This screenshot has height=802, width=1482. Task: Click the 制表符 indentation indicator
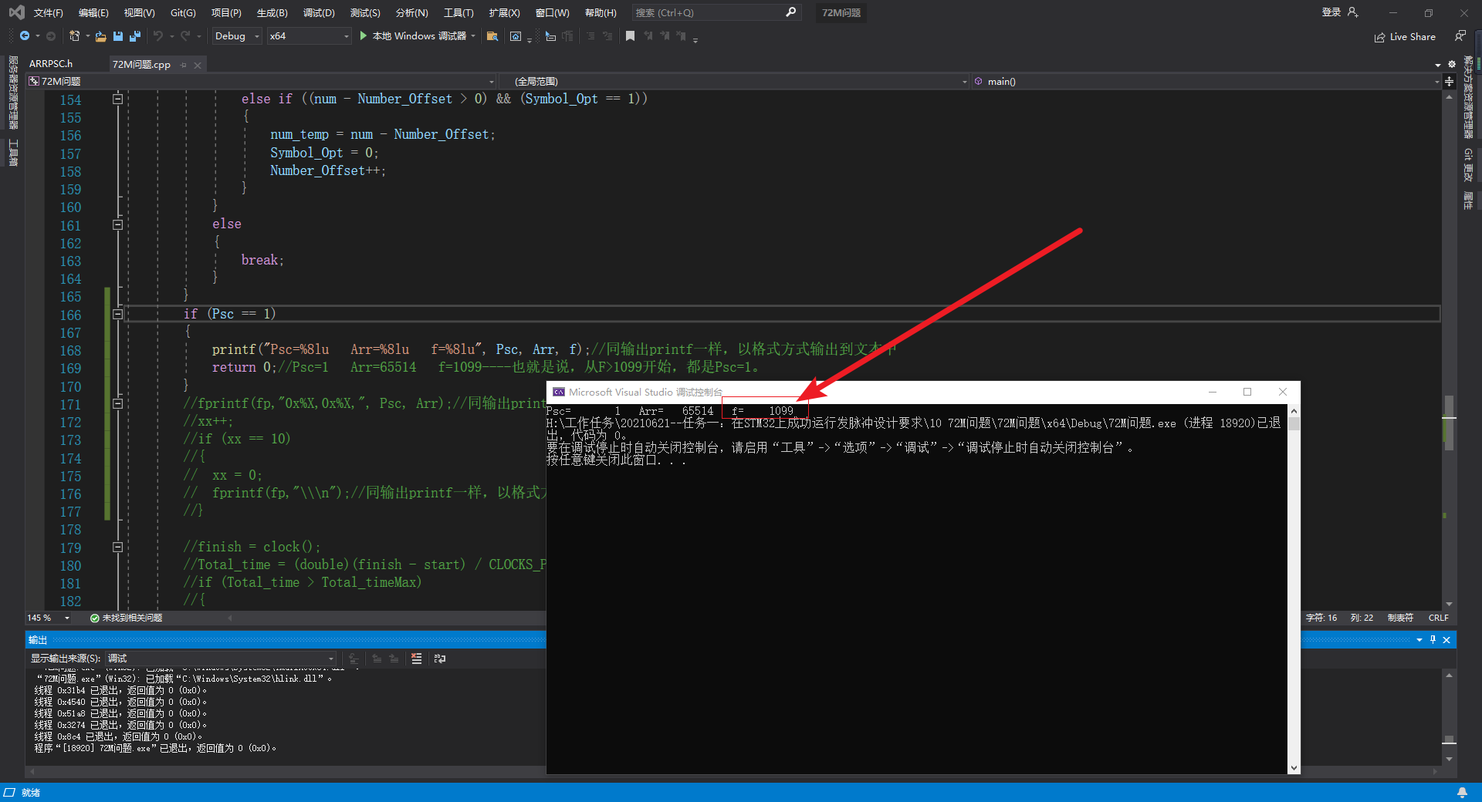pyautogui.click(x=1400, y=618)
